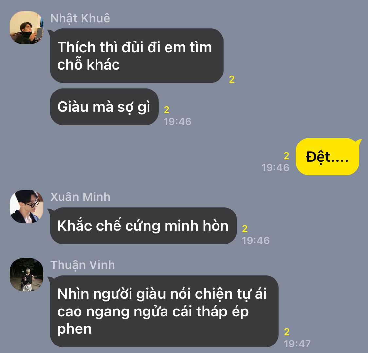Select the sender name Thuận Vinh

point(83,265)
